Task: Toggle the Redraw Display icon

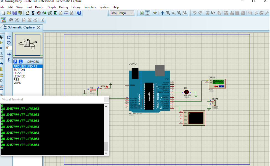Action: 141,12
